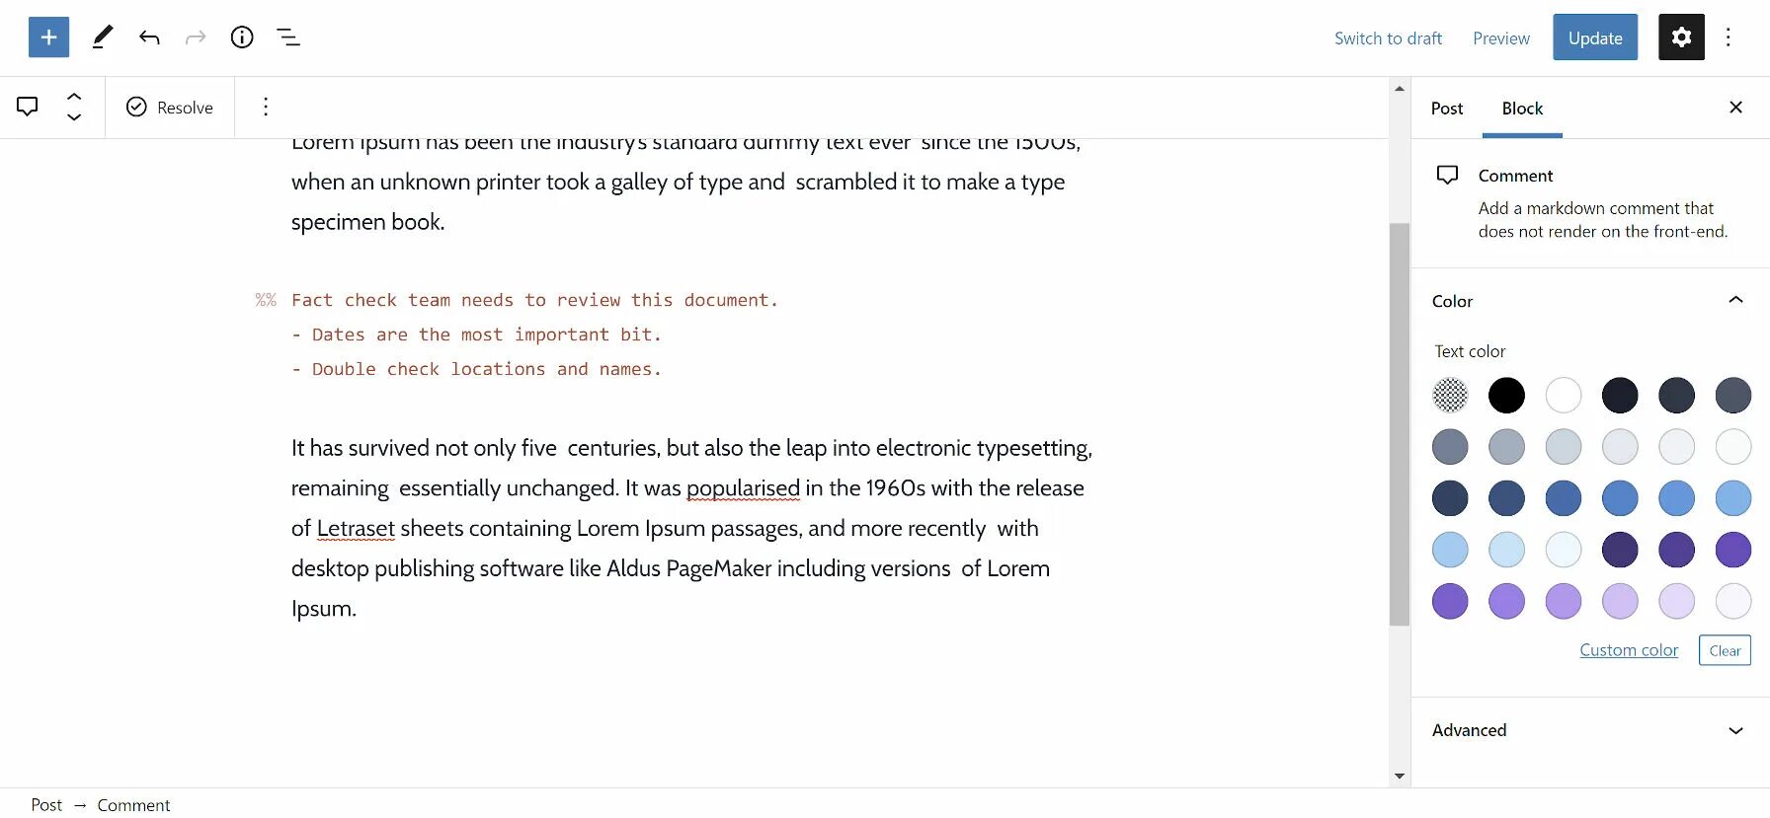Switch to the Post tab
This screenshot has height=818, width=1770.
coord(1447,109)
